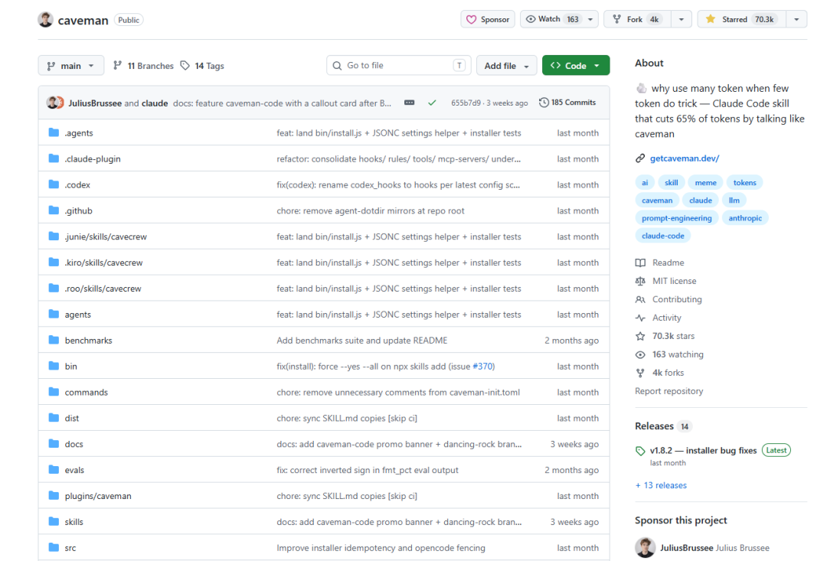View 14 Tags link
Viewport: 827px width, 561px height.
pos(202,66)
